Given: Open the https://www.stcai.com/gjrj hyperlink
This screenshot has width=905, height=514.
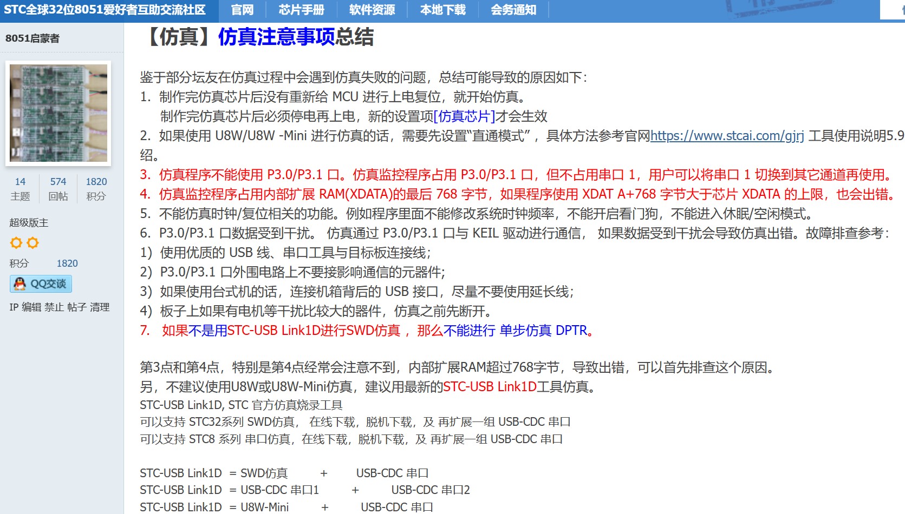Looking at the screenshot, I should click(x=727, y=136).
